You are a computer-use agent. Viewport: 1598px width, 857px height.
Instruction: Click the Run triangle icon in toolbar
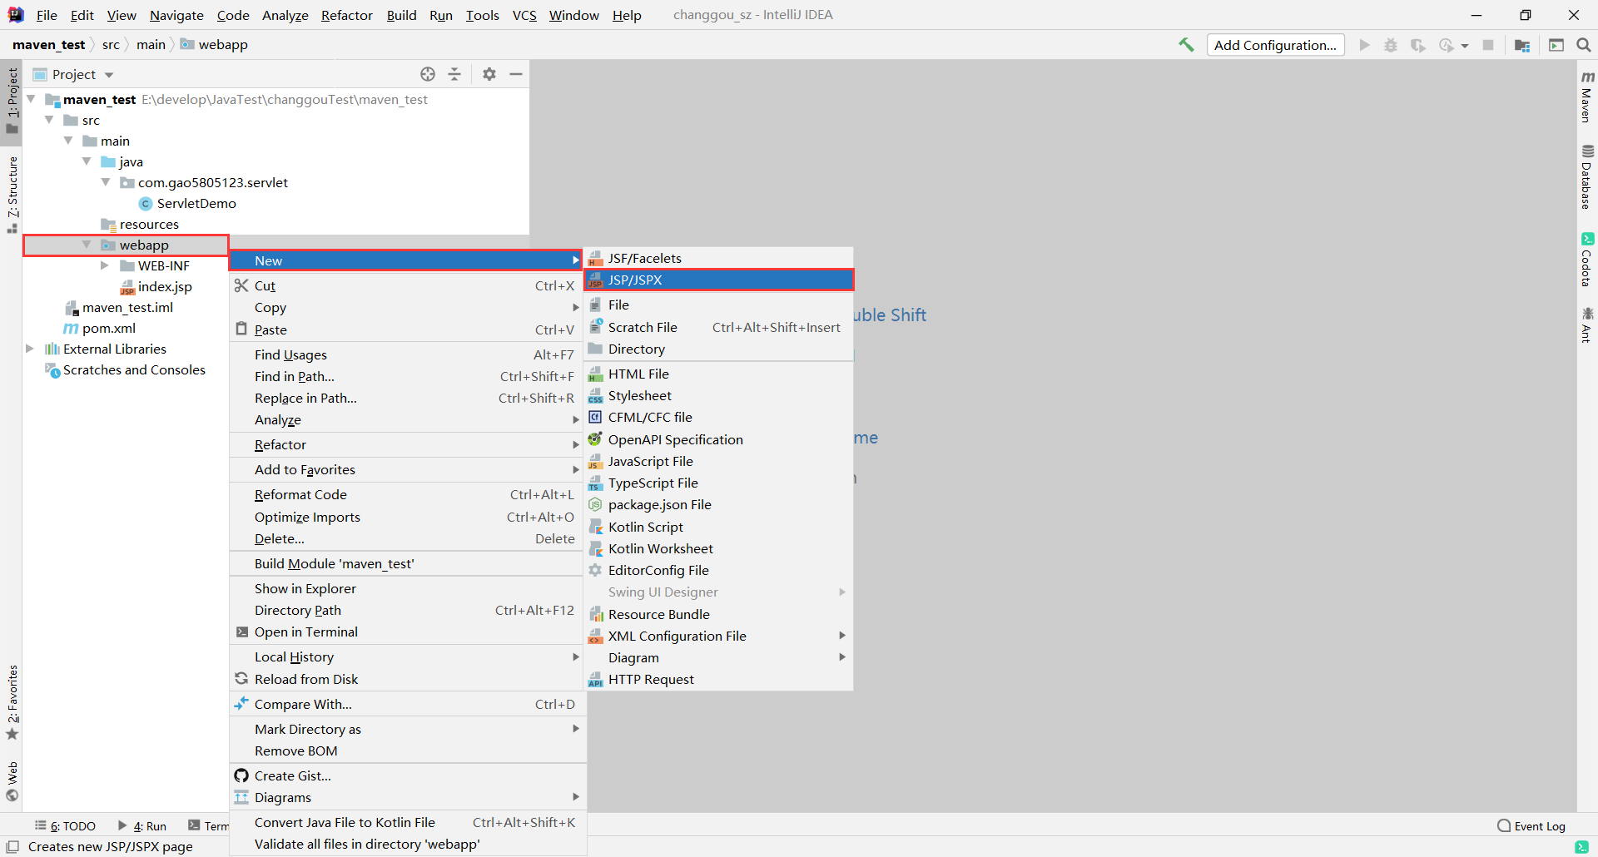(1364, 45)
